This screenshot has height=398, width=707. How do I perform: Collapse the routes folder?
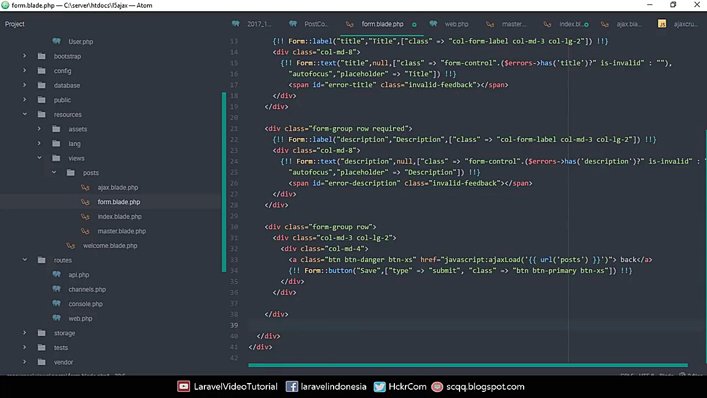[24, 260]
